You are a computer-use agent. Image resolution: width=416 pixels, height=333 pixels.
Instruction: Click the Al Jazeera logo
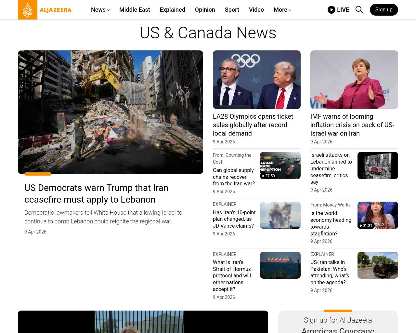45,10
